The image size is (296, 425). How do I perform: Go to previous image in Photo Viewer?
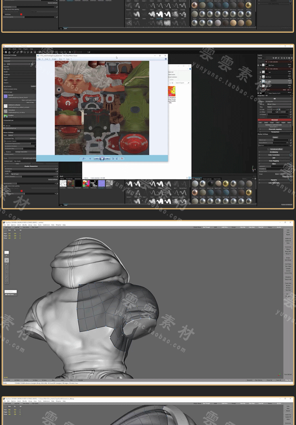point(97,158)
